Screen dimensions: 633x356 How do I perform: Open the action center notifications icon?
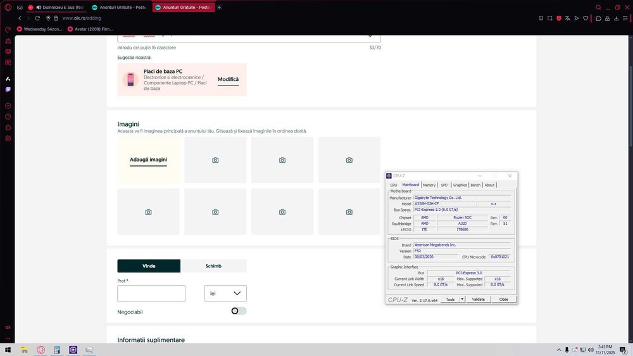624,350
